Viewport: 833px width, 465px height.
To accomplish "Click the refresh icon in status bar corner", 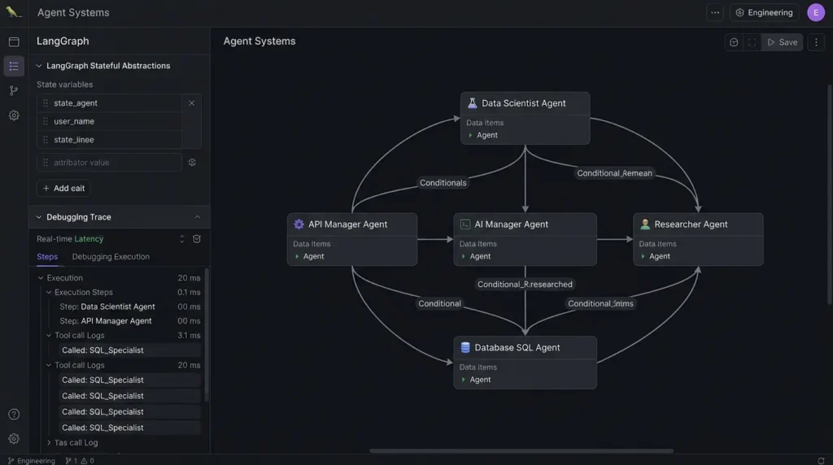I will pos(821,460).
